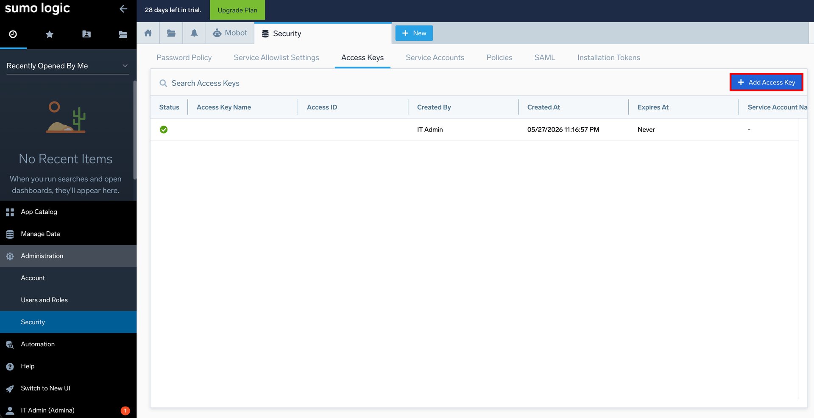Sort by the Status column header
This screenshot has width=814, height=418.
(169, 107)
